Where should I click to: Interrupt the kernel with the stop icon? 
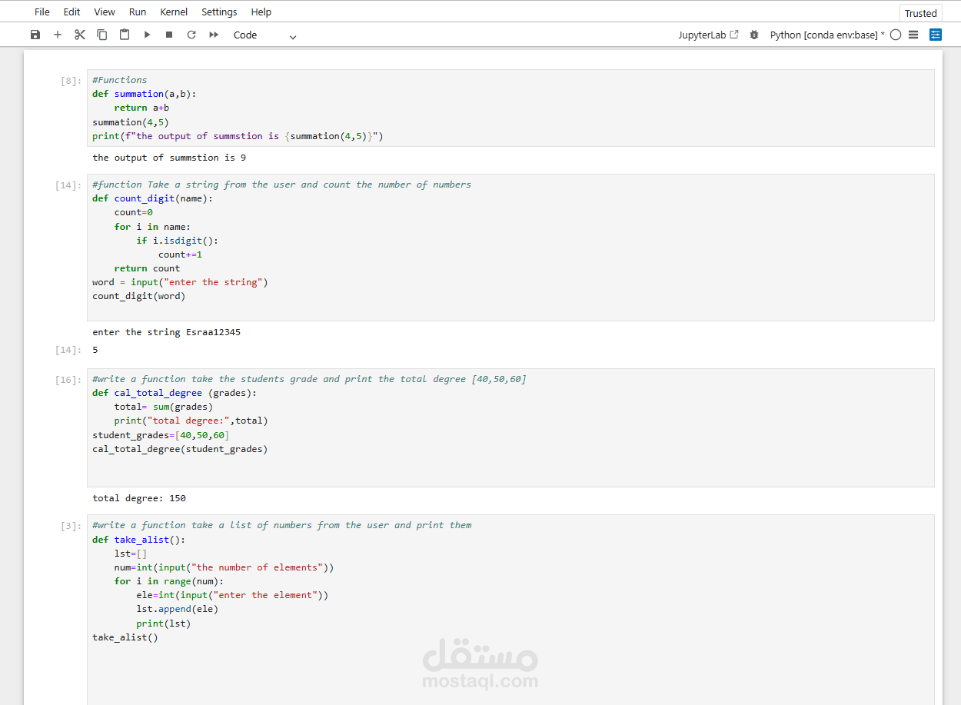[169, 35]
